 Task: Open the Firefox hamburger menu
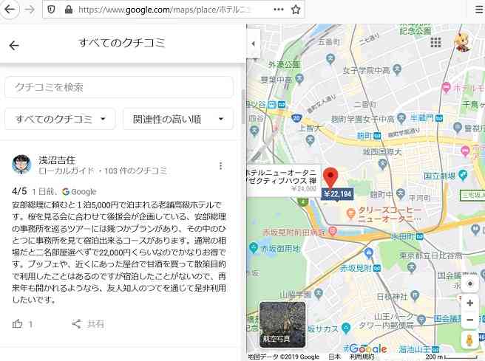(479, 10)
